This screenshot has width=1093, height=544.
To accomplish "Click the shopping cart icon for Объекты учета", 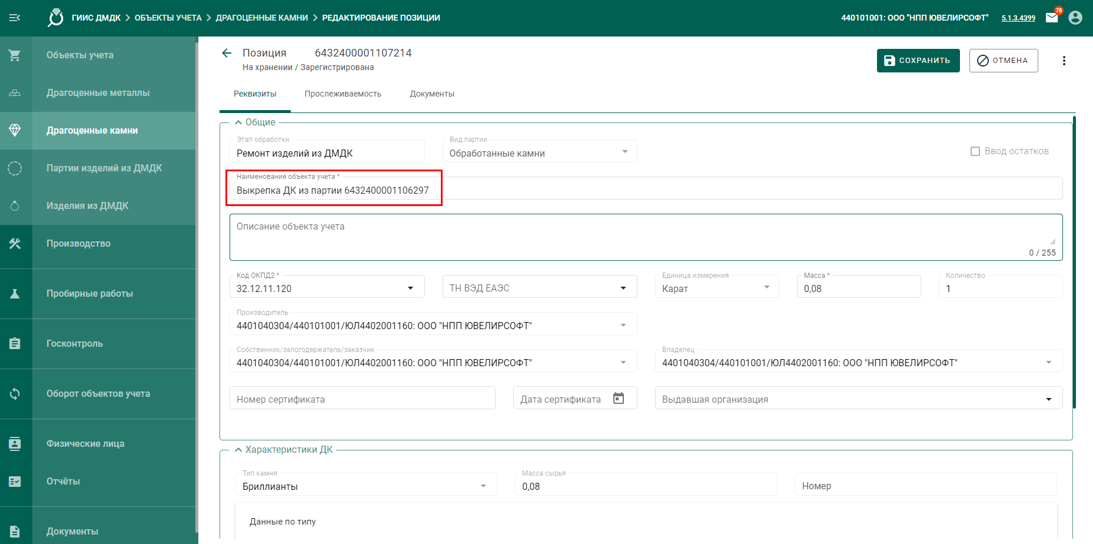I will 15,55.
